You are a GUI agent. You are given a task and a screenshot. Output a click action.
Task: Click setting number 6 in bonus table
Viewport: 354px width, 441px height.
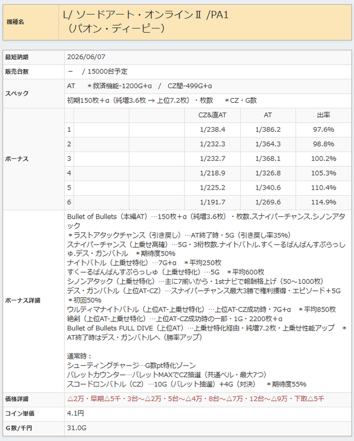click(69, 202)
